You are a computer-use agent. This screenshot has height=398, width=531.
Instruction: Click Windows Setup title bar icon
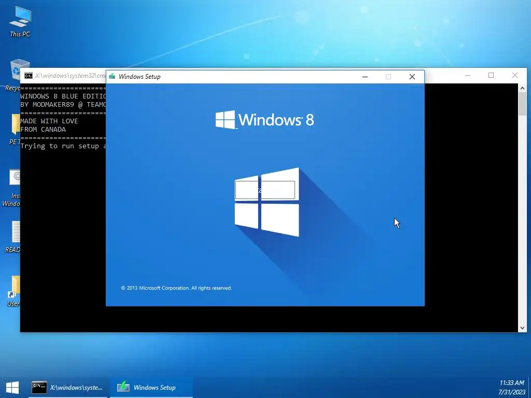tap(112, 77)
